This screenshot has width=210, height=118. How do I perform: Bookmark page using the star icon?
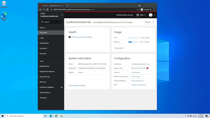tap(138, 9)
